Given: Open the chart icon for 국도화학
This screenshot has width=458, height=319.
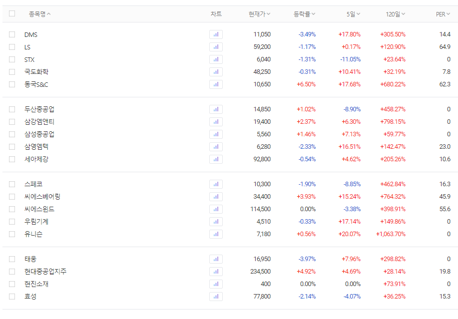Looking at the screenshot, I should (216, 72).
